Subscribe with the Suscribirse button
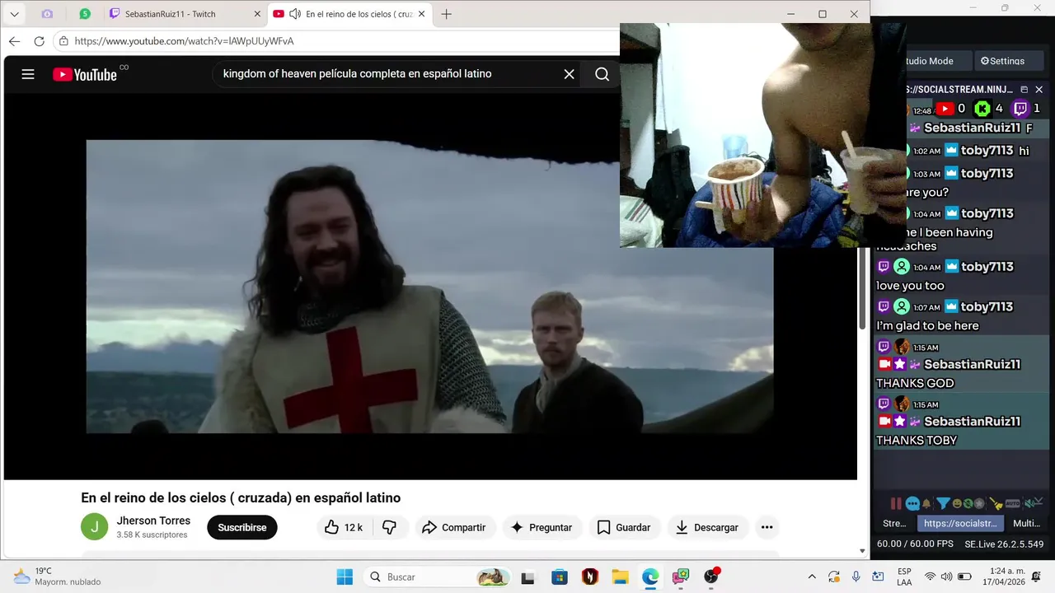This screenshot has height=593, width=1055. 242,527
